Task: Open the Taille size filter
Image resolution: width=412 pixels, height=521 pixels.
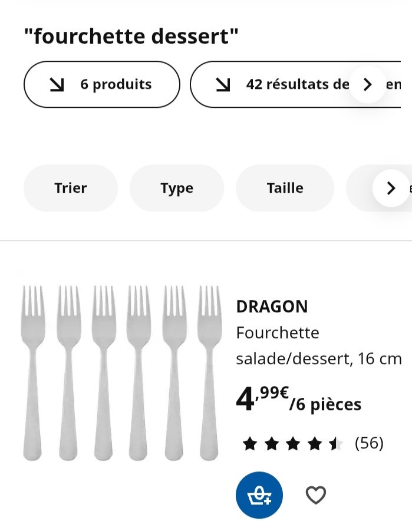Action: click(x=285, y=188)
